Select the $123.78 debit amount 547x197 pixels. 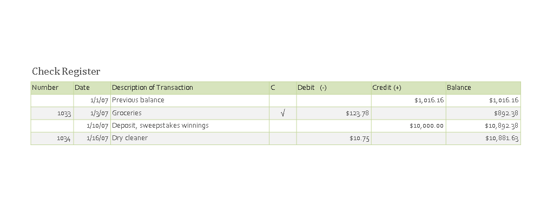(x=358, y=113)
